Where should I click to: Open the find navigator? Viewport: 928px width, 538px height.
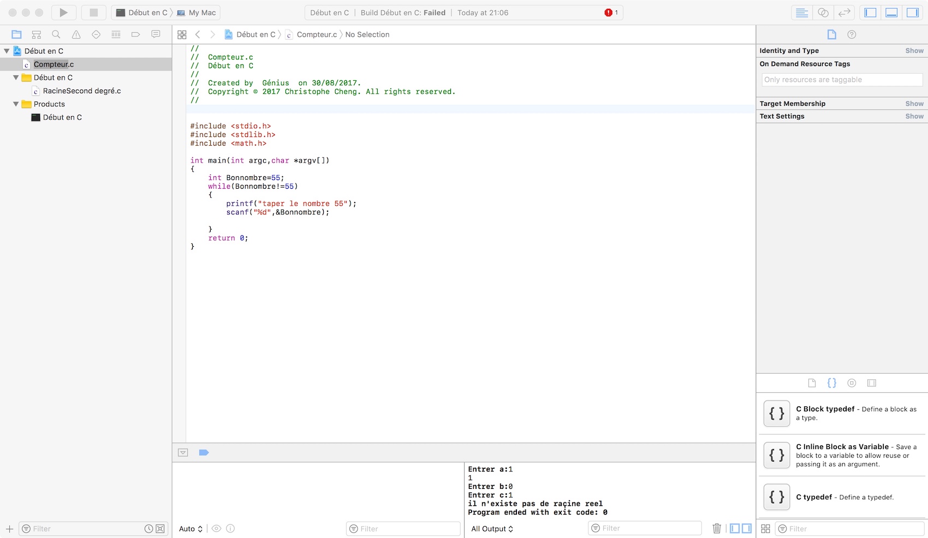point(56,34)
